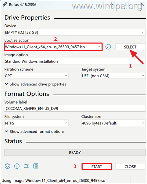Open the Cluster size dropdown
This screenshot has height=184, width=147.
click(x=113, y=123)
